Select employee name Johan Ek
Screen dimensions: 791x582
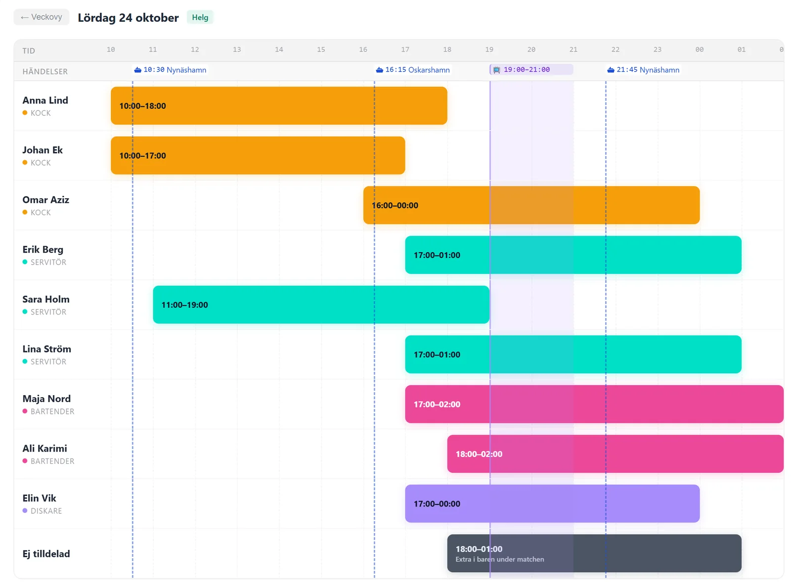[x=43, y=150]
